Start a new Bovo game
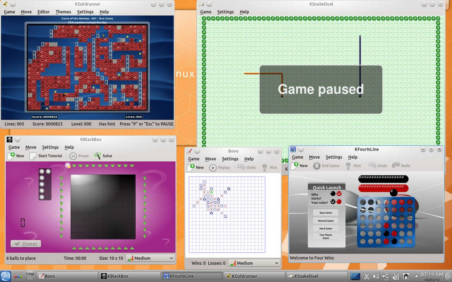The width and height of the screenshot is (452, 282). 196,167
